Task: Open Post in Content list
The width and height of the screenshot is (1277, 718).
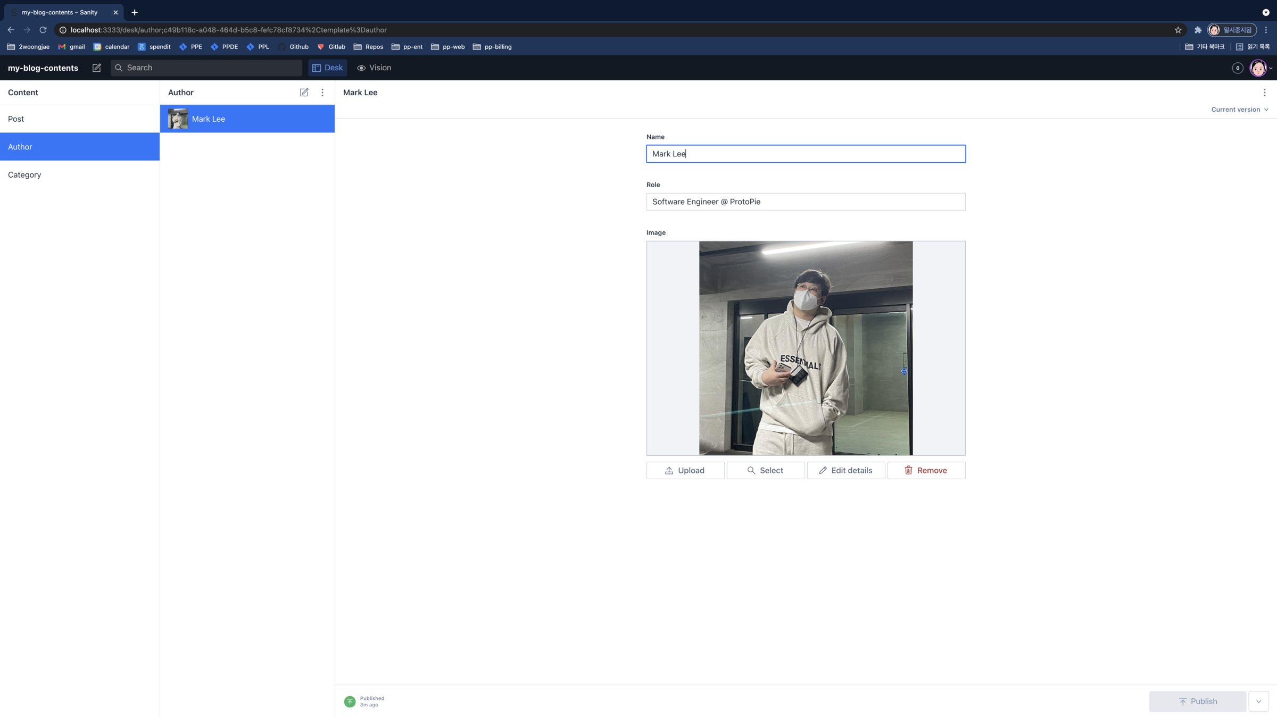Action: pos(16,119)
